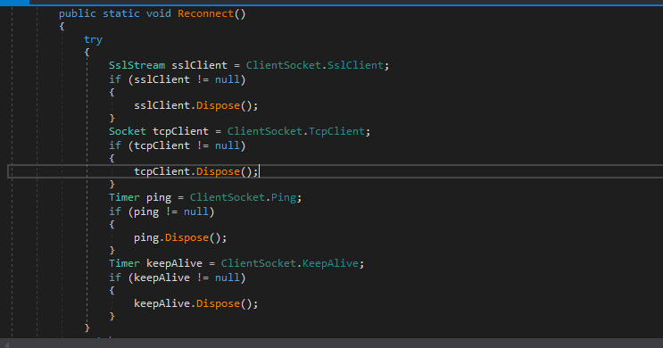This screenshot has height=348, width=663.
Task: Click keepAlive variable in its declaration line
Action: click(174, 263)
